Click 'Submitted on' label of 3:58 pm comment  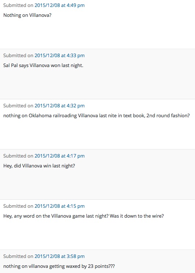18,256
